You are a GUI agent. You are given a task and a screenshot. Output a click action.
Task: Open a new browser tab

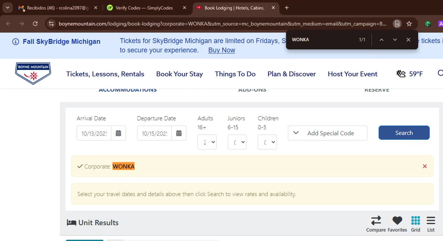[286, 8]
